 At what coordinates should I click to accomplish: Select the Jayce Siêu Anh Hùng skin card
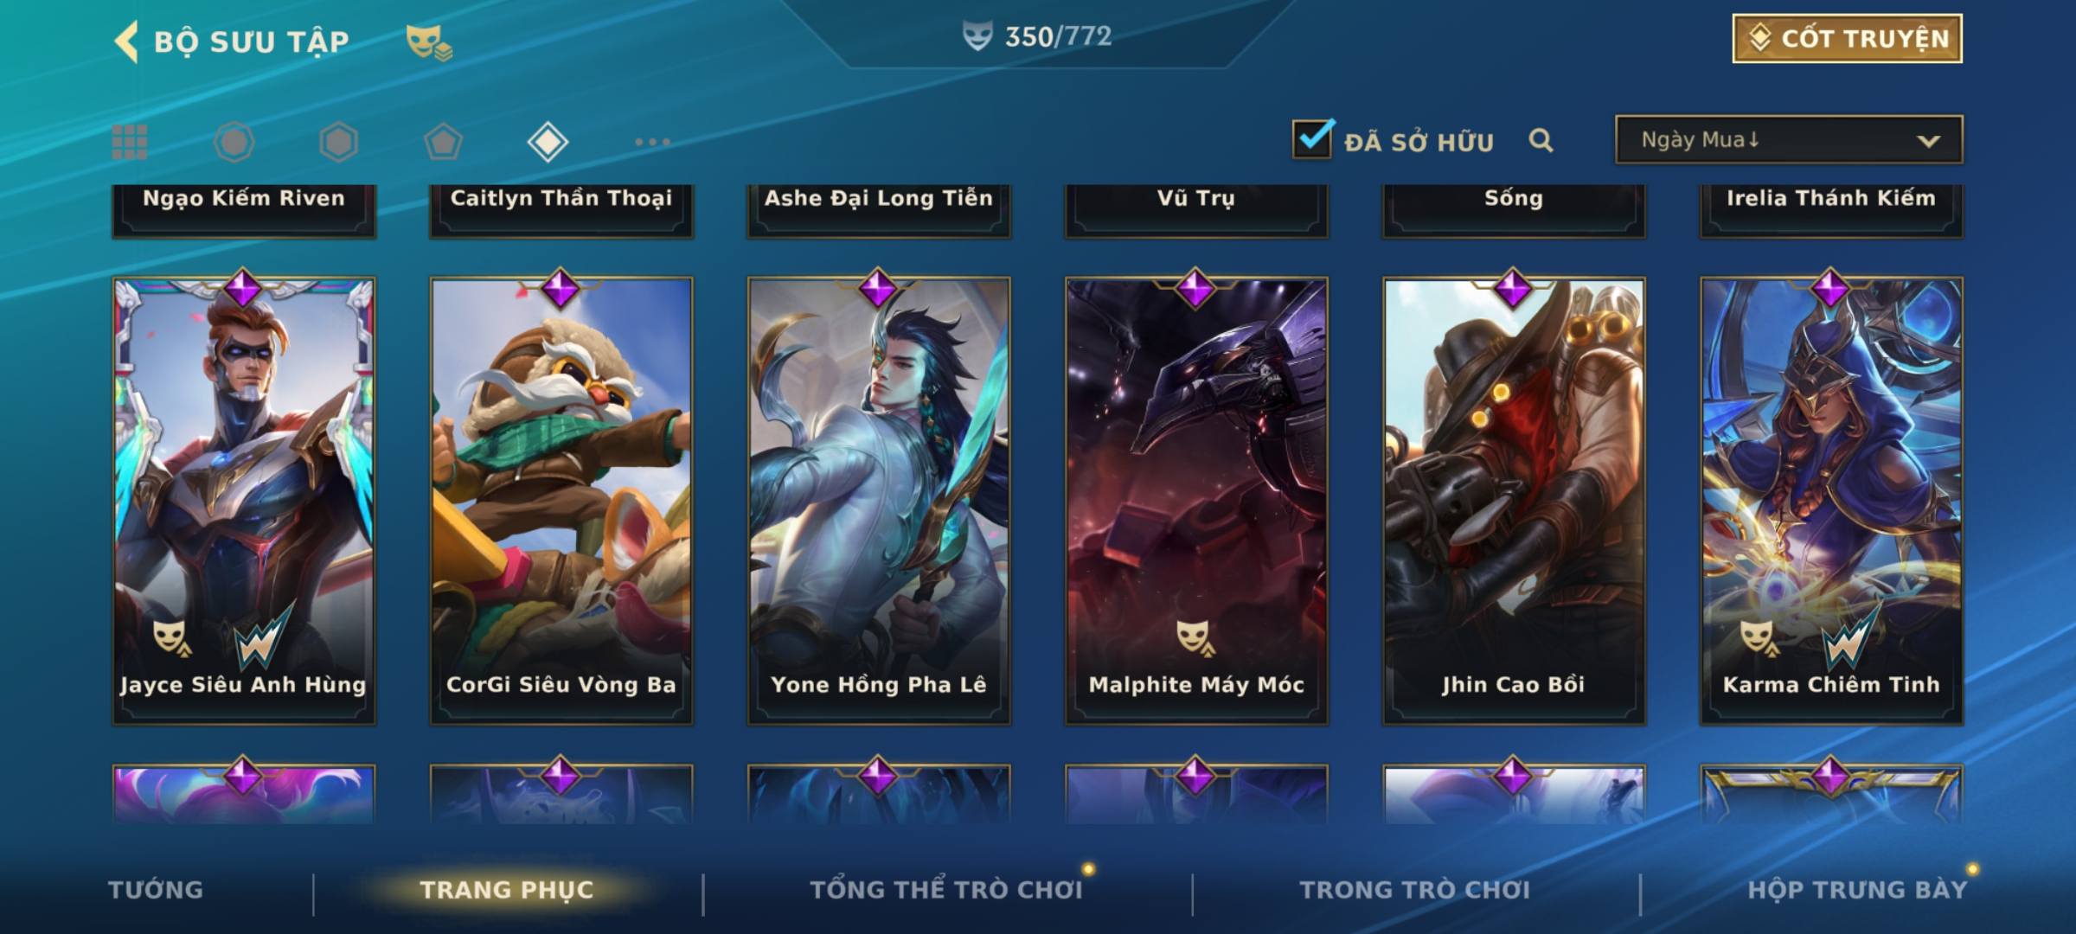tap(244, 501)
